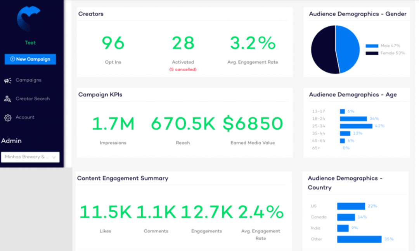
Task: Click the New Campaign button
Action: tap(30, 59)
